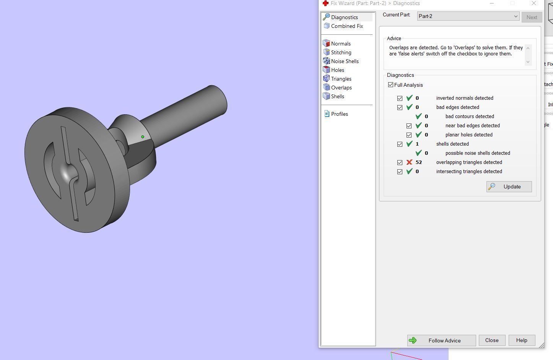
Task: Click the Combined Fix icon
Action: pyautogui.click(x=327, y=26)
